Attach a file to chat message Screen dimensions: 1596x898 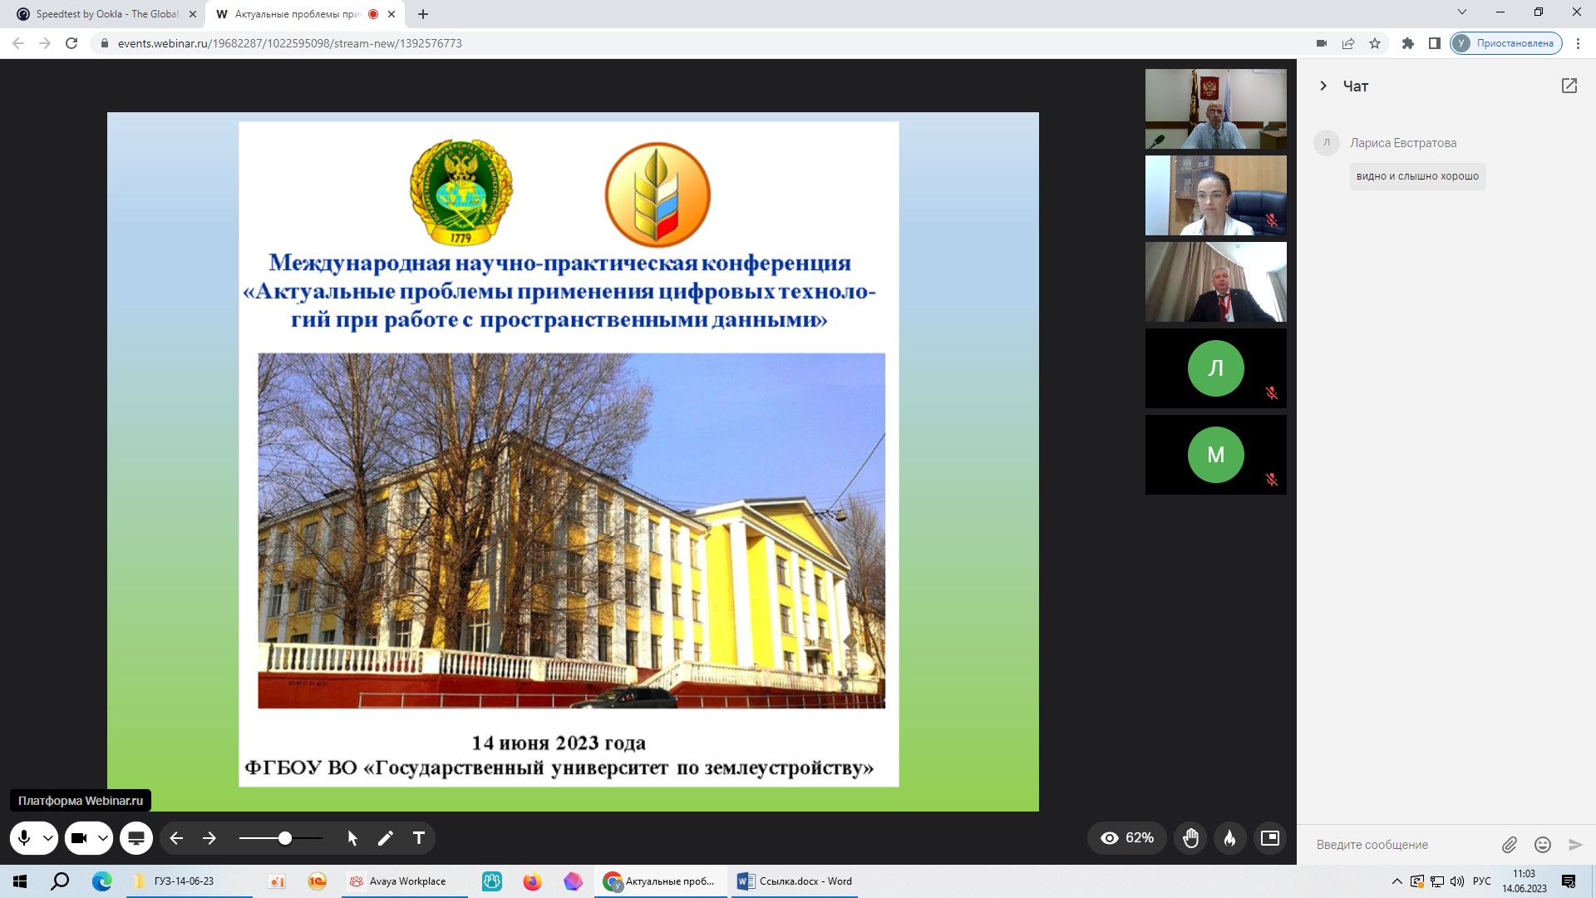click(x=1510, y=845)
